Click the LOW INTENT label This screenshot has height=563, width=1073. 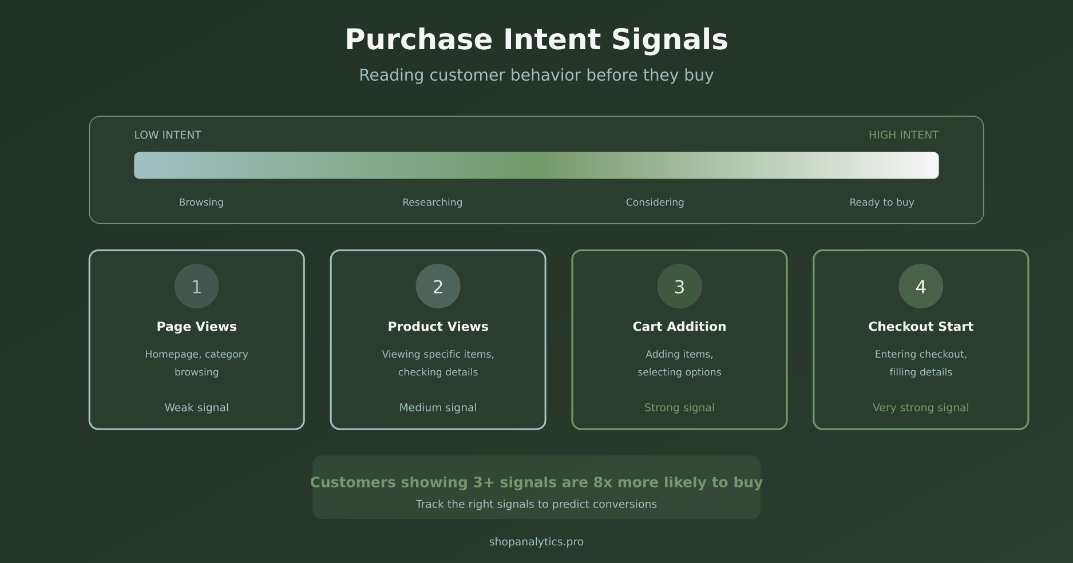[168, 135]
